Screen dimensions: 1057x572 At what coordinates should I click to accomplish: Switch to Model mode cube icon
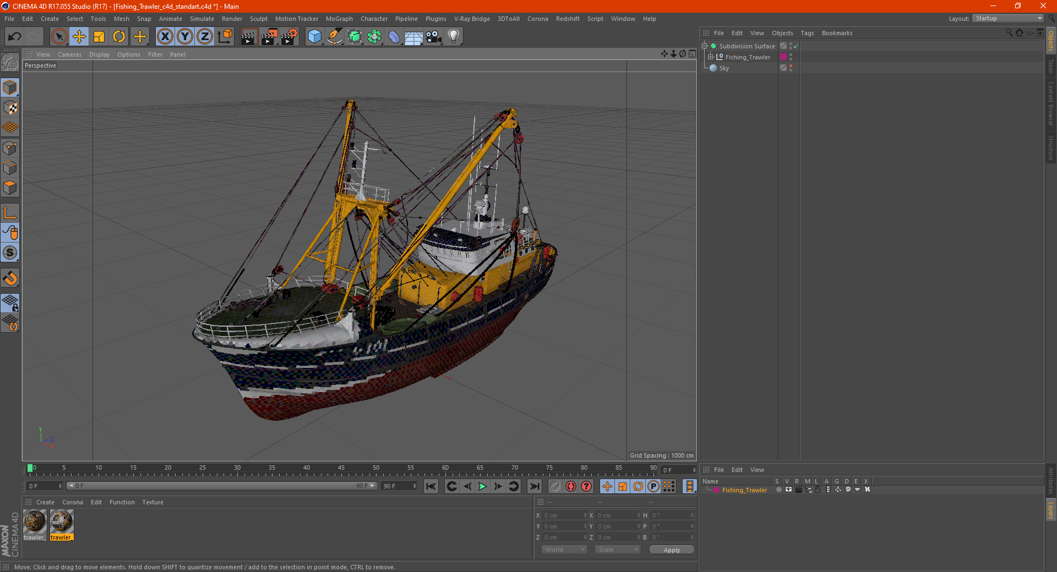(10, 87)
